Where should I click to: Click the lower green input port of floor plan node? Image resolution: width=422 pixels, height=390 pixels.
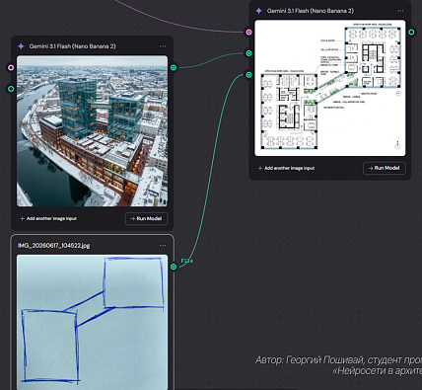click(248, 75)
